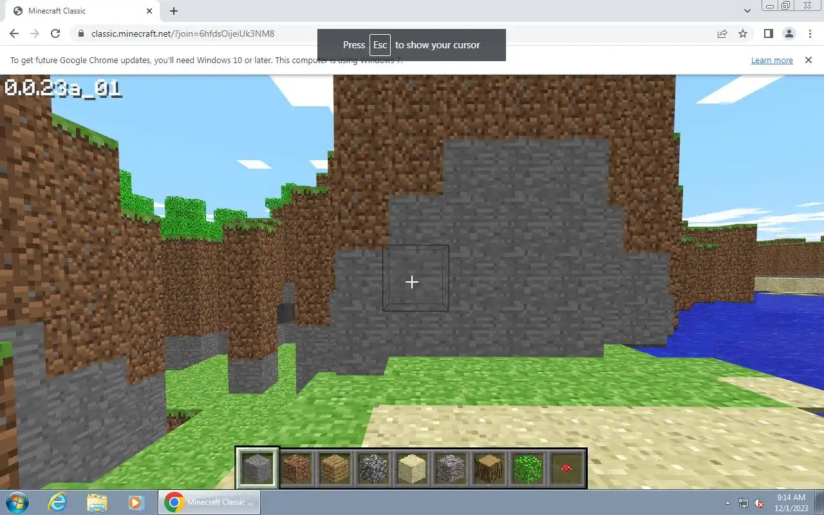Show hidden system tray icons
The height and width of the screenshot is (515, 824).
(728, 503)
